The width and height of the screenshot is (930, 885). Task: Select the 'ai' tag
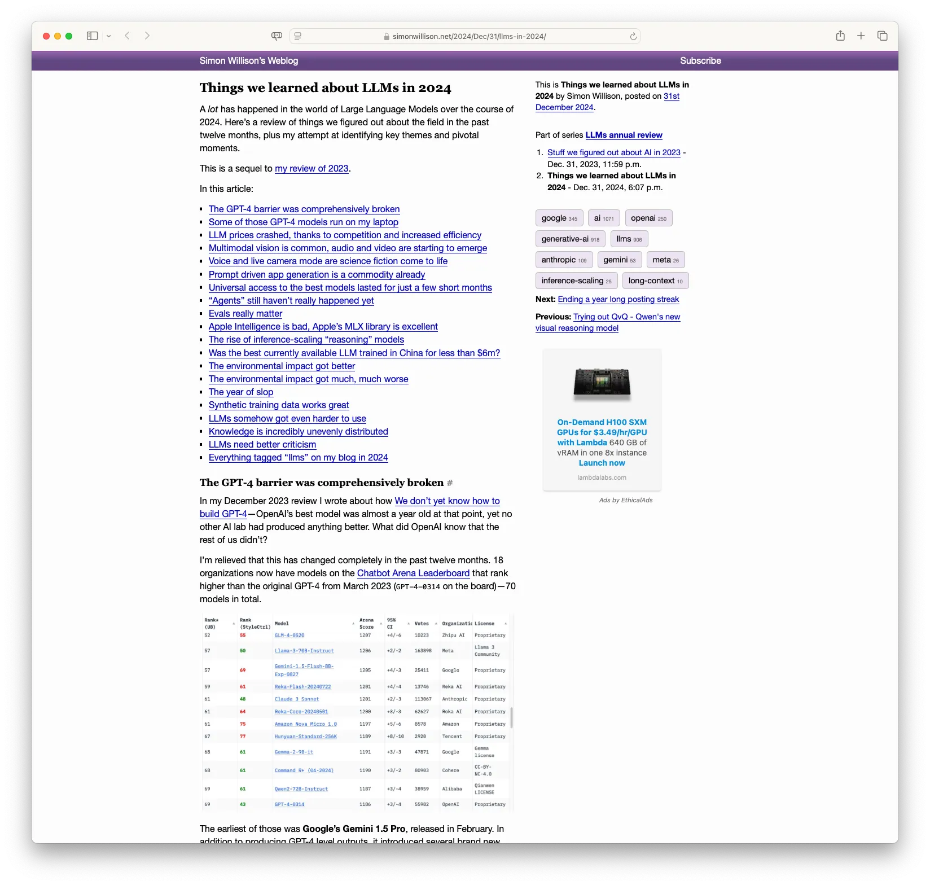[x=604, y=218]
